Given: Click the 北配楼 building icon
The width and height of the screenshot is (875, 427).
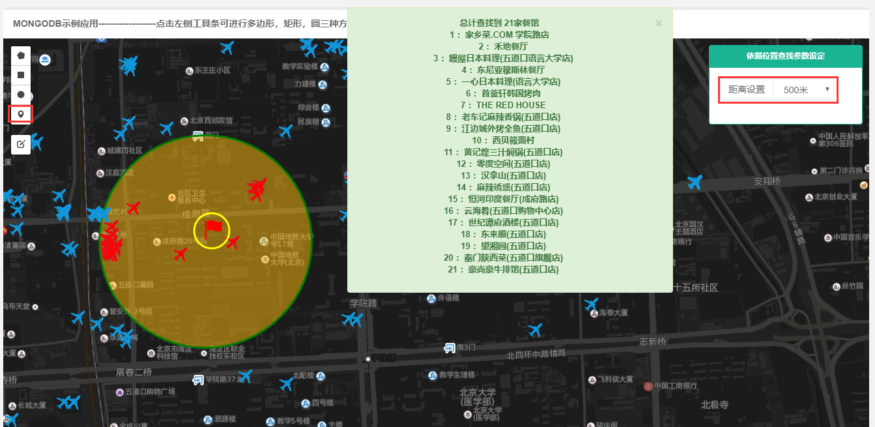Looking at the screenshot, I should click(319, 375).
